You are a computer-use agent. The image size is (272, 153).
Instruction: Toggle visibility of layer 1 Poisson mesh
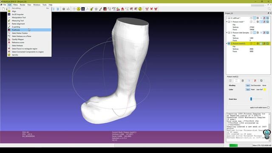(229, 22)
